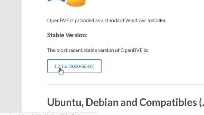Click 'OpenBVE is:' at end of sentence
Screen dimensions: 204x115
[134, 50]
